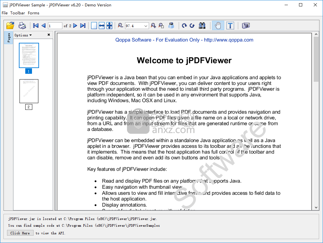Open search with binoculars icon

[x=202, y=26]
